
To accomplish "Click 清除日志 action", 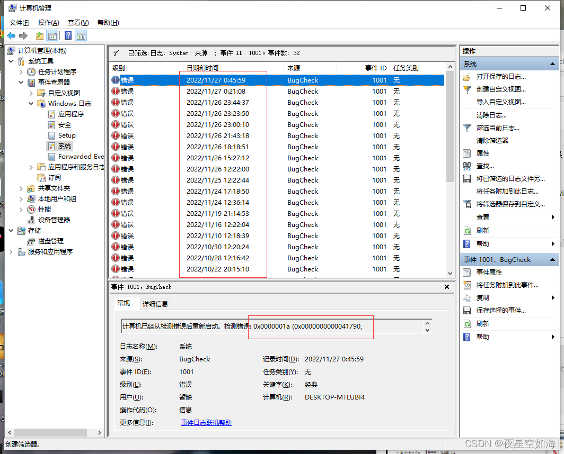I will click(491, 115).
